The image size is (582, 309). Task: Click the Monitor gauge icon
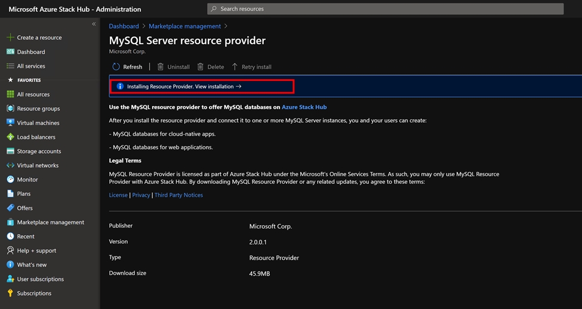pyautogui.click(x=10, y=179)
